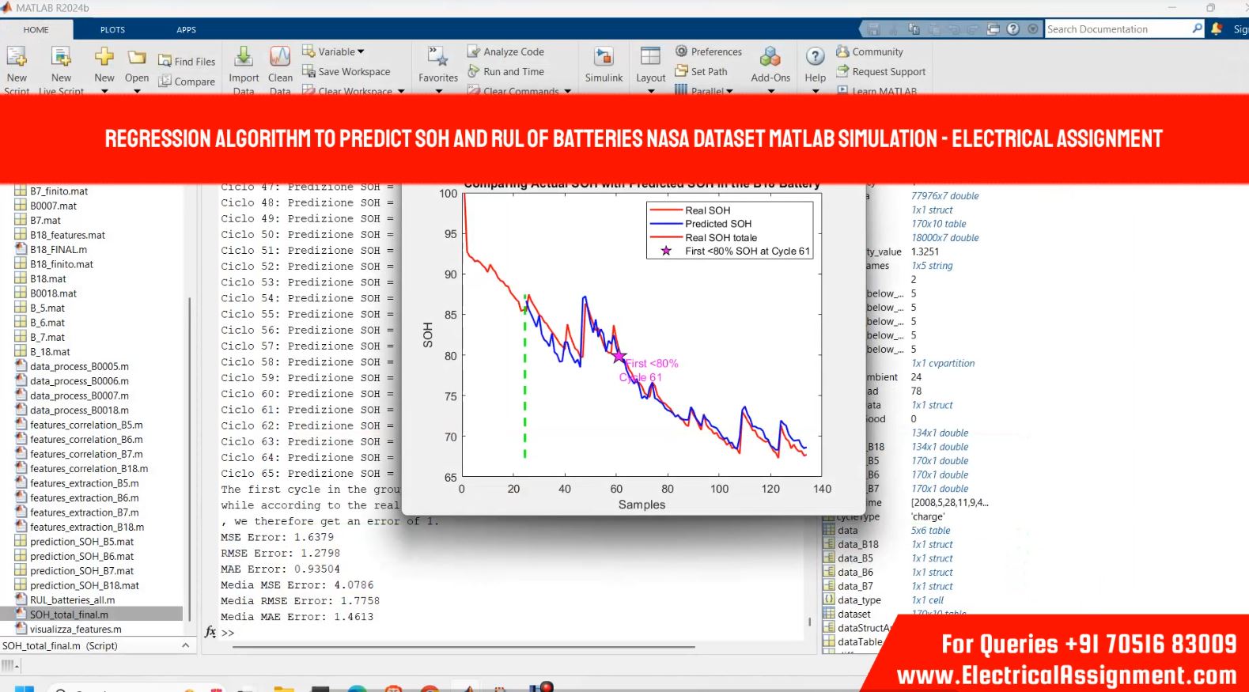Open the Layout icon
The height and width of the screenshot is (692, 1249).
[650, 57]
